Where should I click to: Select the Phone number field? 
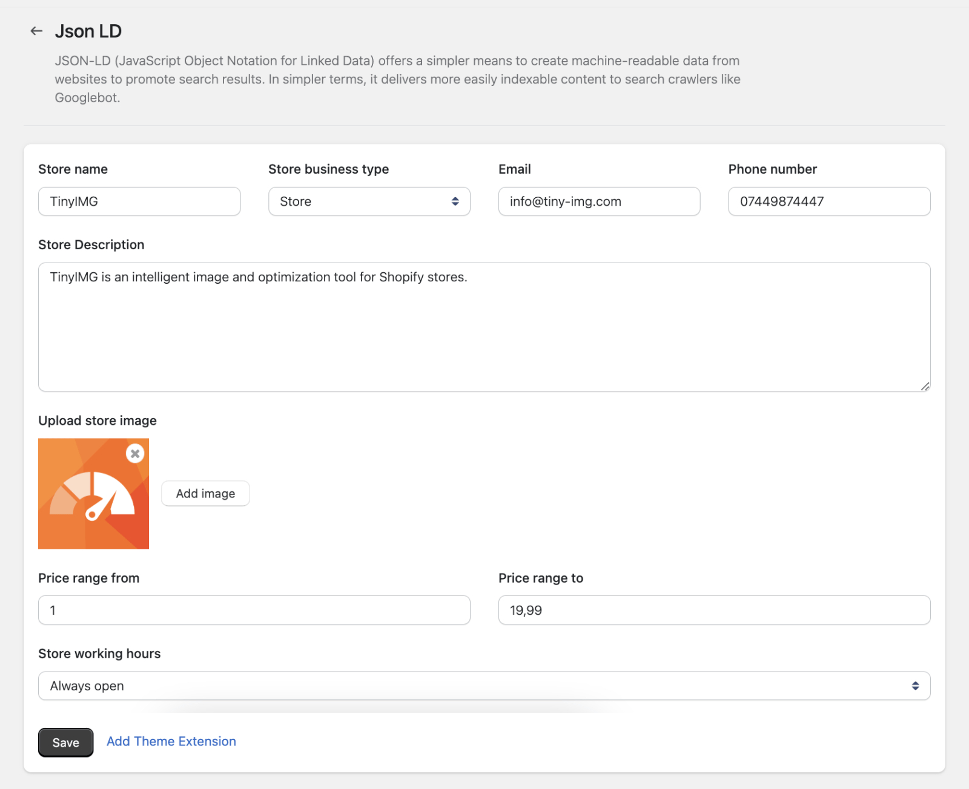(828, 201)
